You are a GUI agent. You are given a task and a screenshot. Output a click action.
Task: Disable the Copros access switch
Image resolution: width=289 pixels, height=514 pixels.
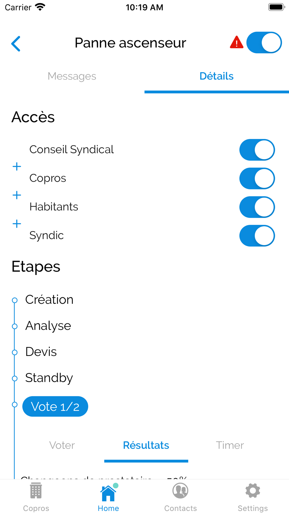[257, 178]
